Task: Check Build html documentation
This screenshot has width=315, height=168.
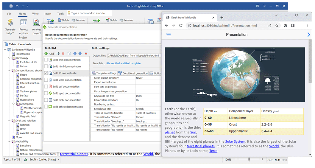Action: [46, 66]
